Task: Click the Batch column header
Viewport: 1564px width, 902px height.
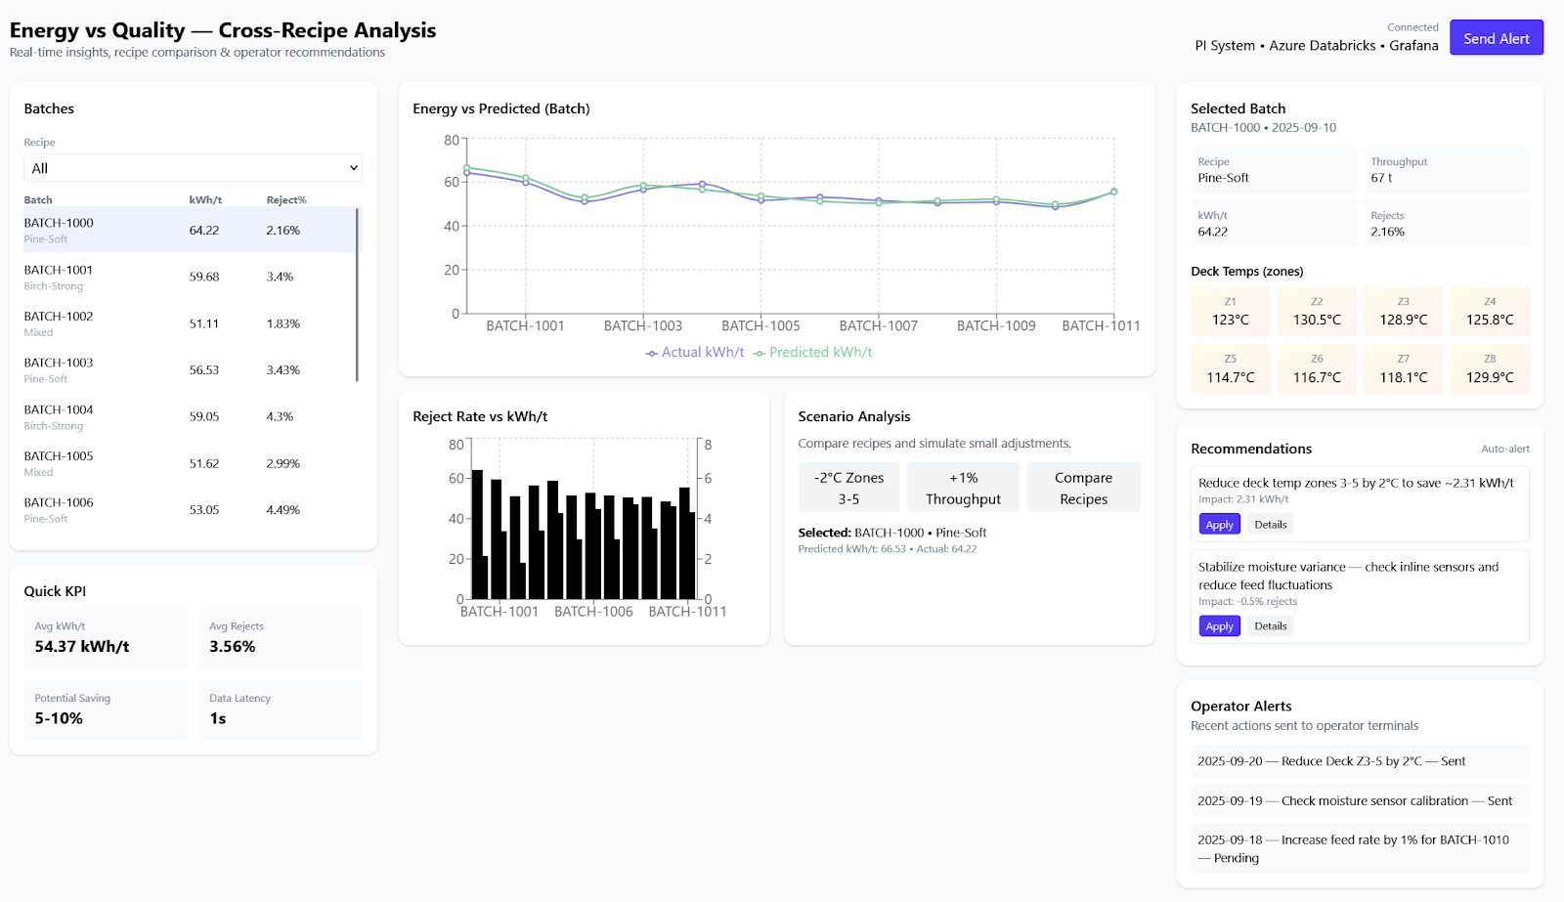Action: pyautogui.click(x=38, y=200)
